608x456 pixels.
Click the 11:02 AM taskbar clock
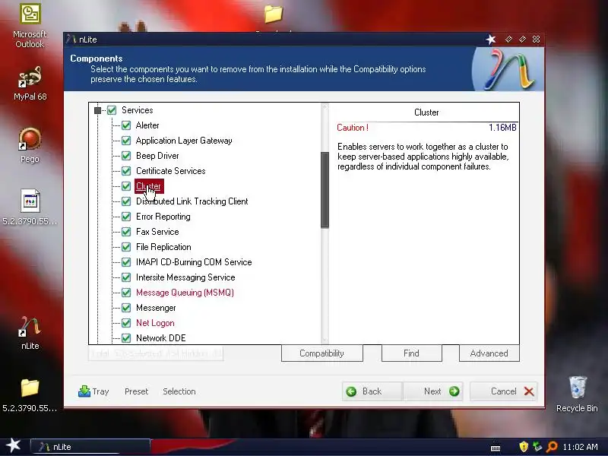coord(580,447)
